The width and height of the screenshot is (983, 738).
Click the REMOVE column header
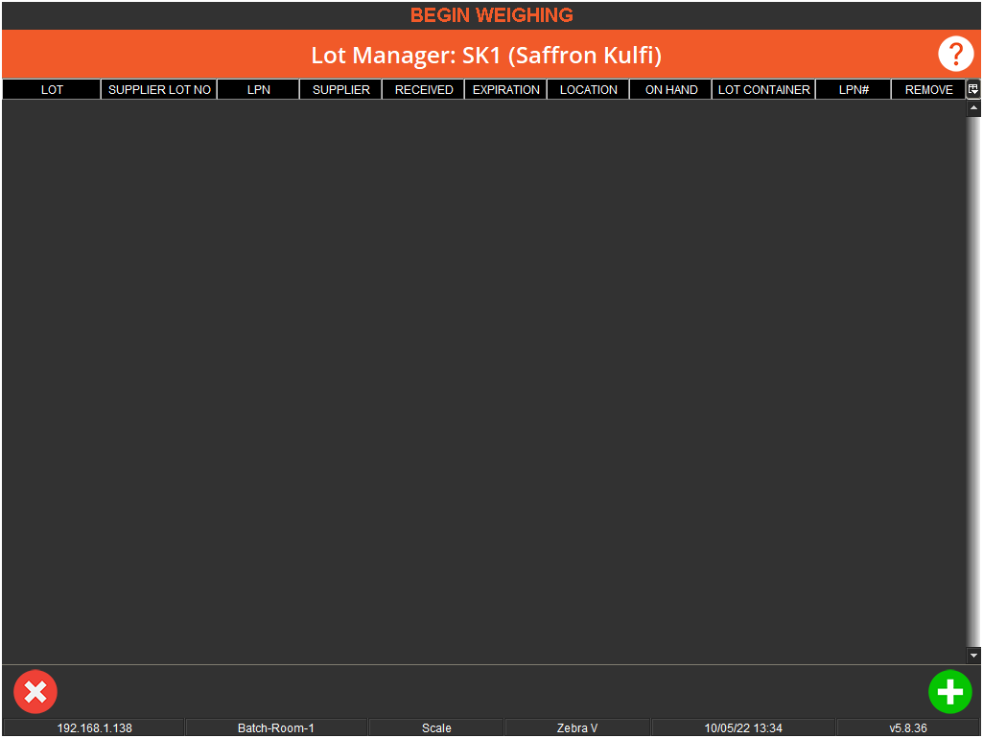928,90
